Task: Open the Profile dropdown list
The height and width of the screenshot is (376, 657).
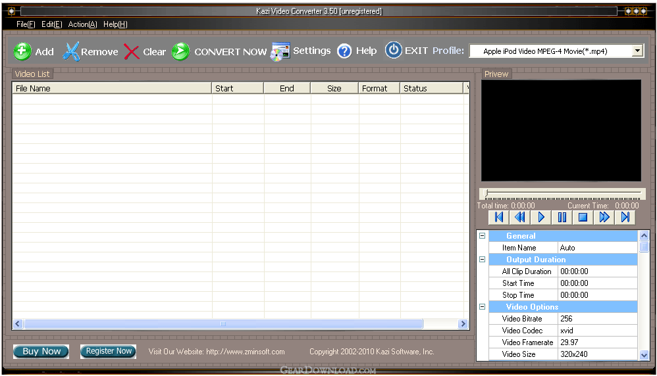Action: click(637, 51)
